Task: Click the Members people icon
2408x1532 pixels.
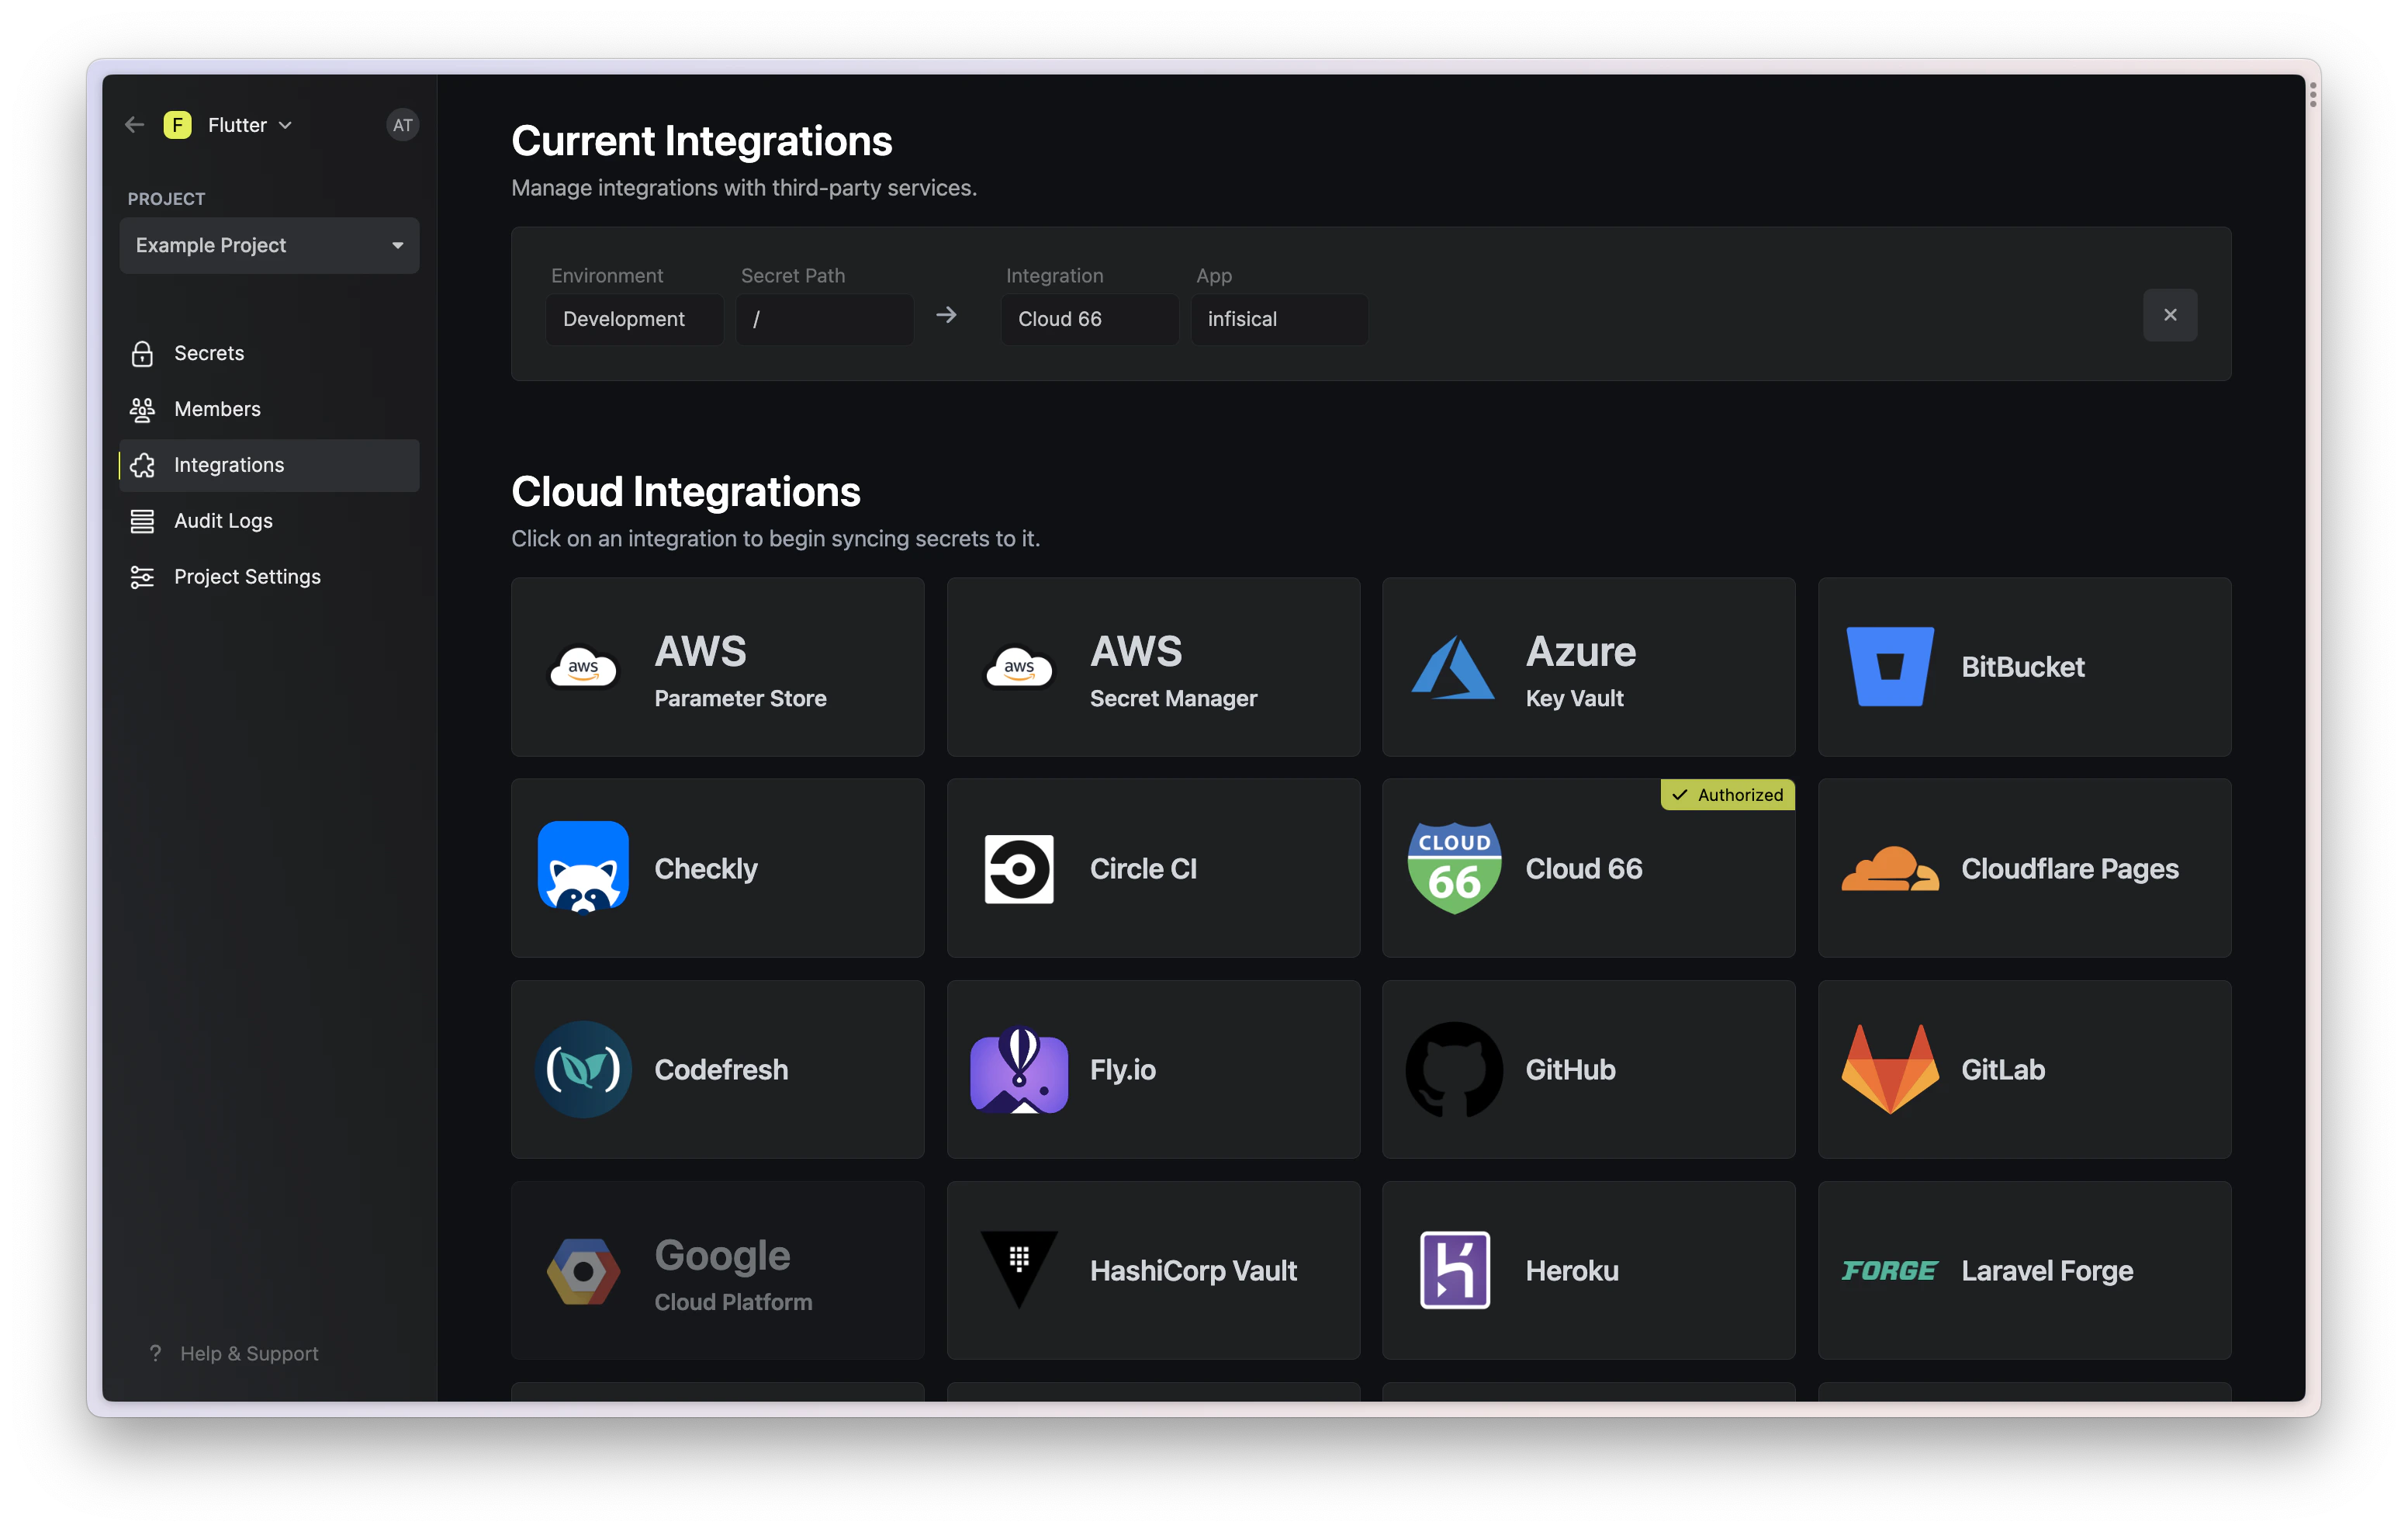Action: [x=142, y=409]
